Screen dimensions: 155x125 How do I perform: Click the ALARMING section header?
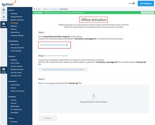point(12,97)
